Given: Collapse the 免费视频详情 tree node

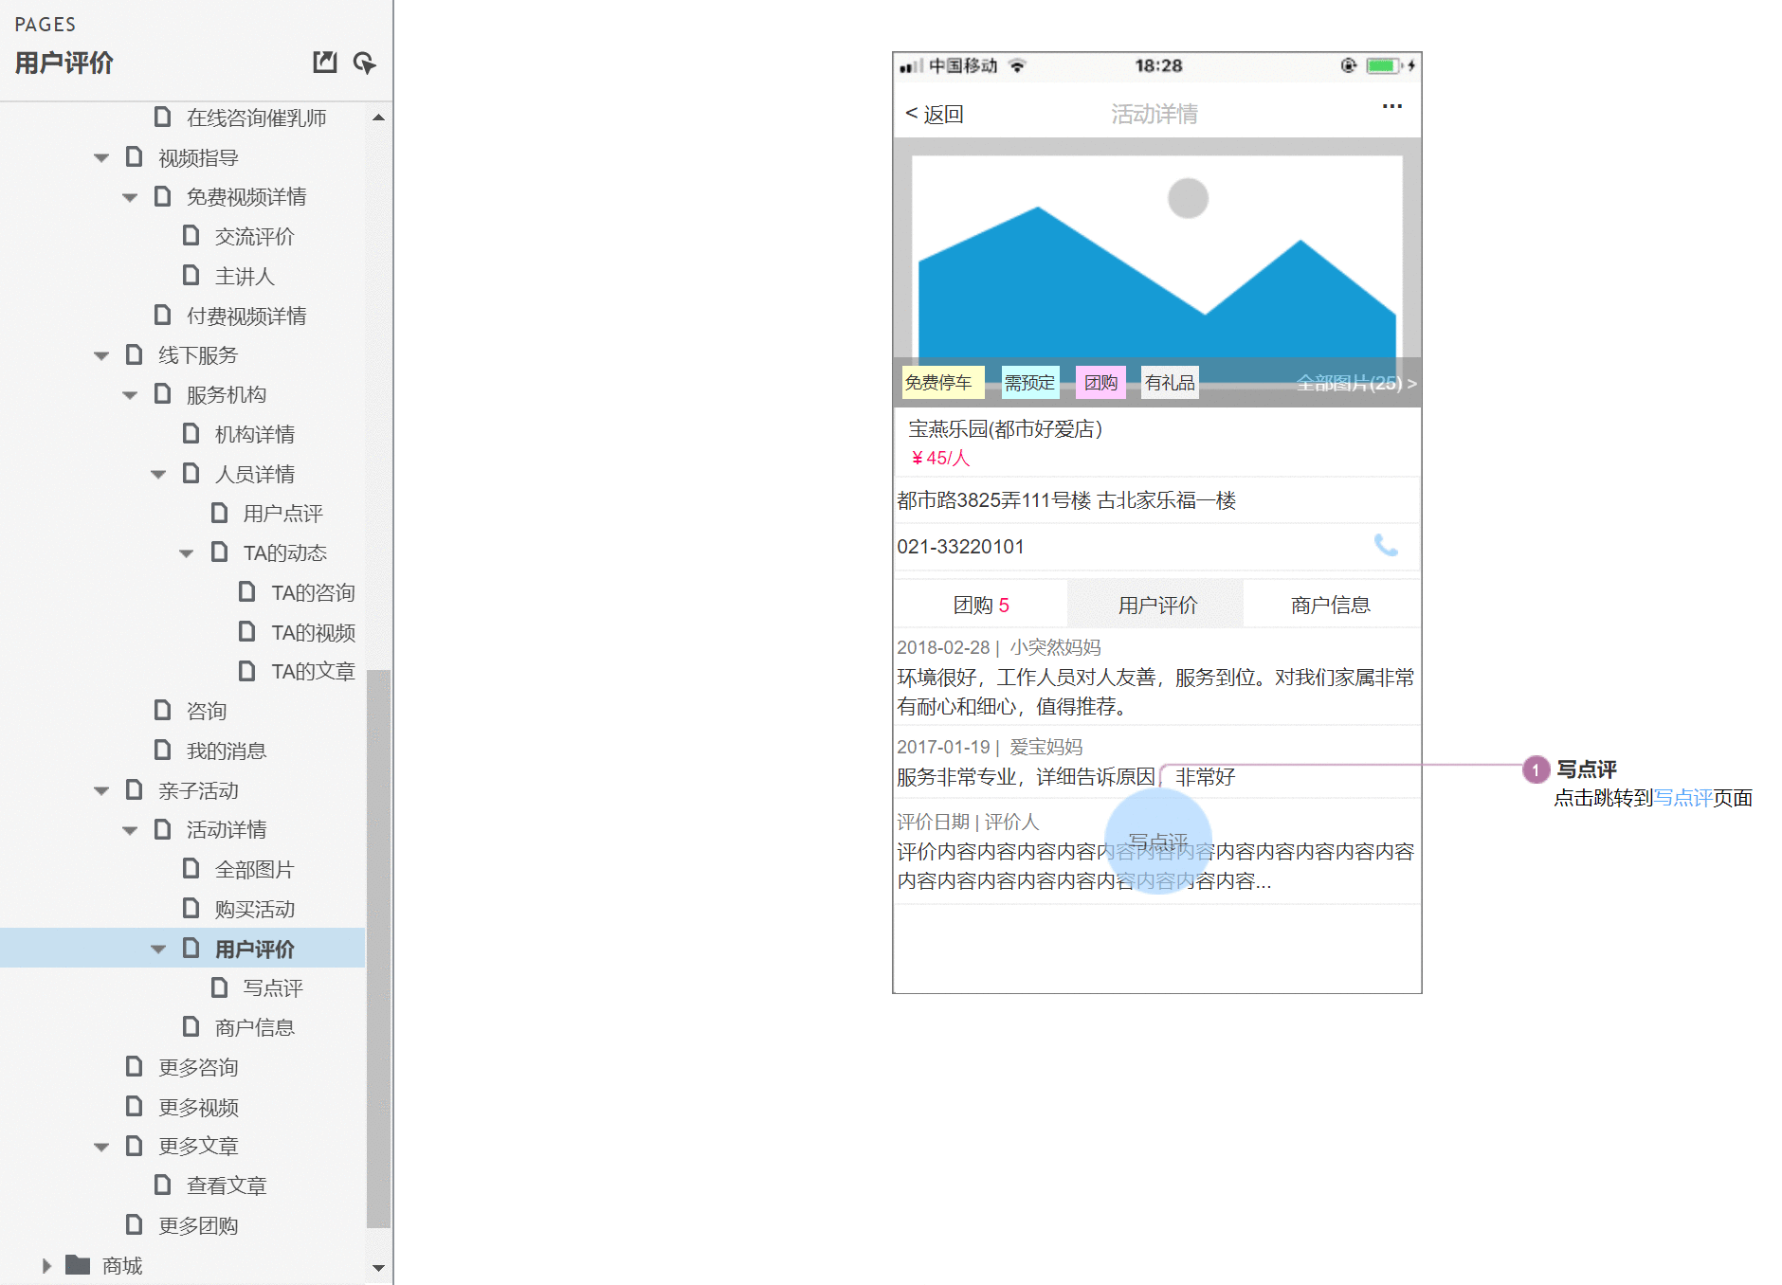Looking at the screenshot, I should click(x=130, y=197).
